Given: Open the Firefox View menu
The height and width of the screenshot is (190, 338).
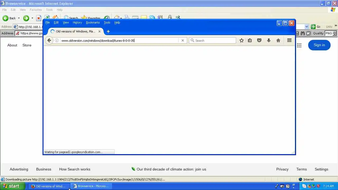Looking at the screenshot, I should [x=66, y=22].
